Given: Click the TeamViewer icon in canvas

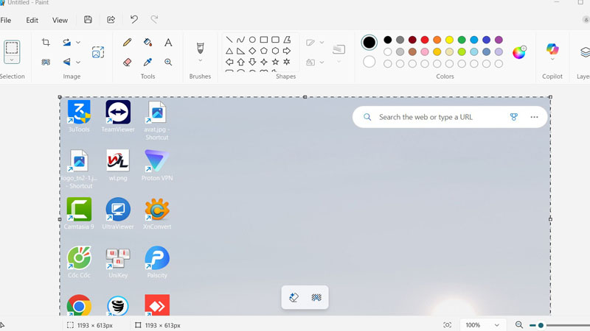Looking at the screenshot, I should click(118, 112).
